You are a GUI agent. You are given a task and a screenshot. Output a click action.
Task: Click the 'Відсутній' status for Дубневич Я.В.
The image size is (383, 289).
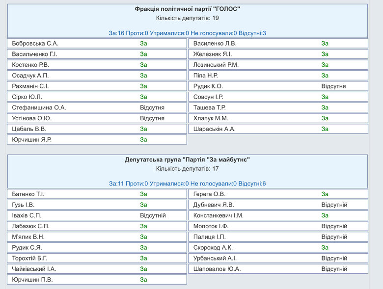[334, 205]
